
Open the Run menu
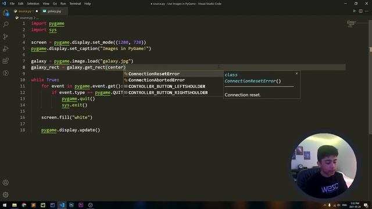point(63,3)
